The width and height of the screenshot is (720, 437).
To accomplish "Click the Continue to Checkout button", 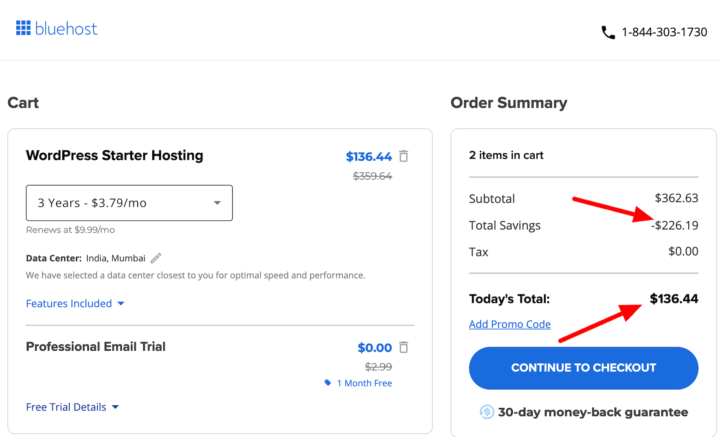I will [583, 368].
